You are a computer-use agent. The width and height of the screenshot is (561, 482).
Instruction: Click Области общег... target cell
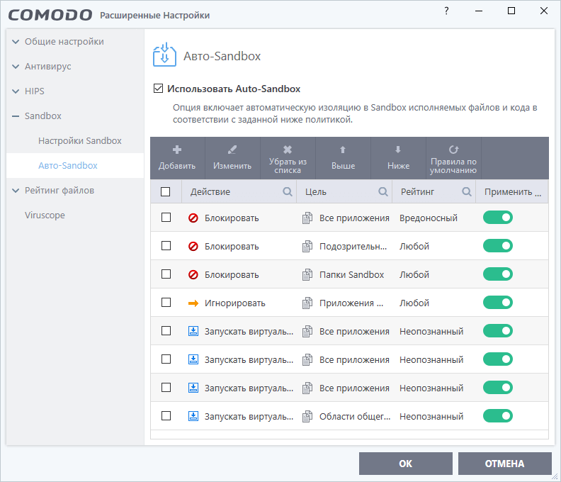(355, 417)
